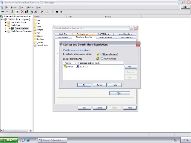Click the context help question mark button
The height and width of the screenshot is (143, 191).
tap(131, 28)
